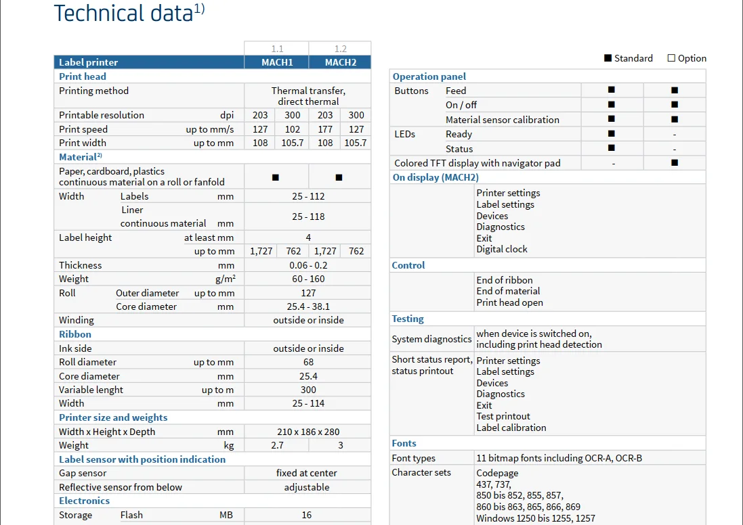Click MACH2 marker for Colored TFT display
Image resolution: width=743 pixels, height=525 pixels.
coord(675,162)
